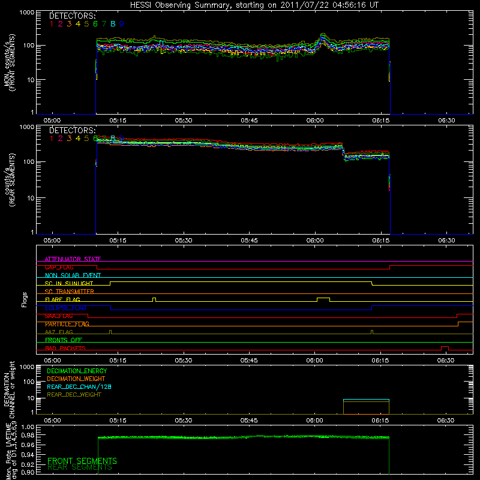Click the DECIMATION_WEIGHT legend entry
The height and width of the screenshot is (480, 480).
point(76,379)
